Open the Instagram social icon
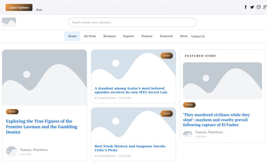This screenshot has height=167, width=267. tap(258, 7)
